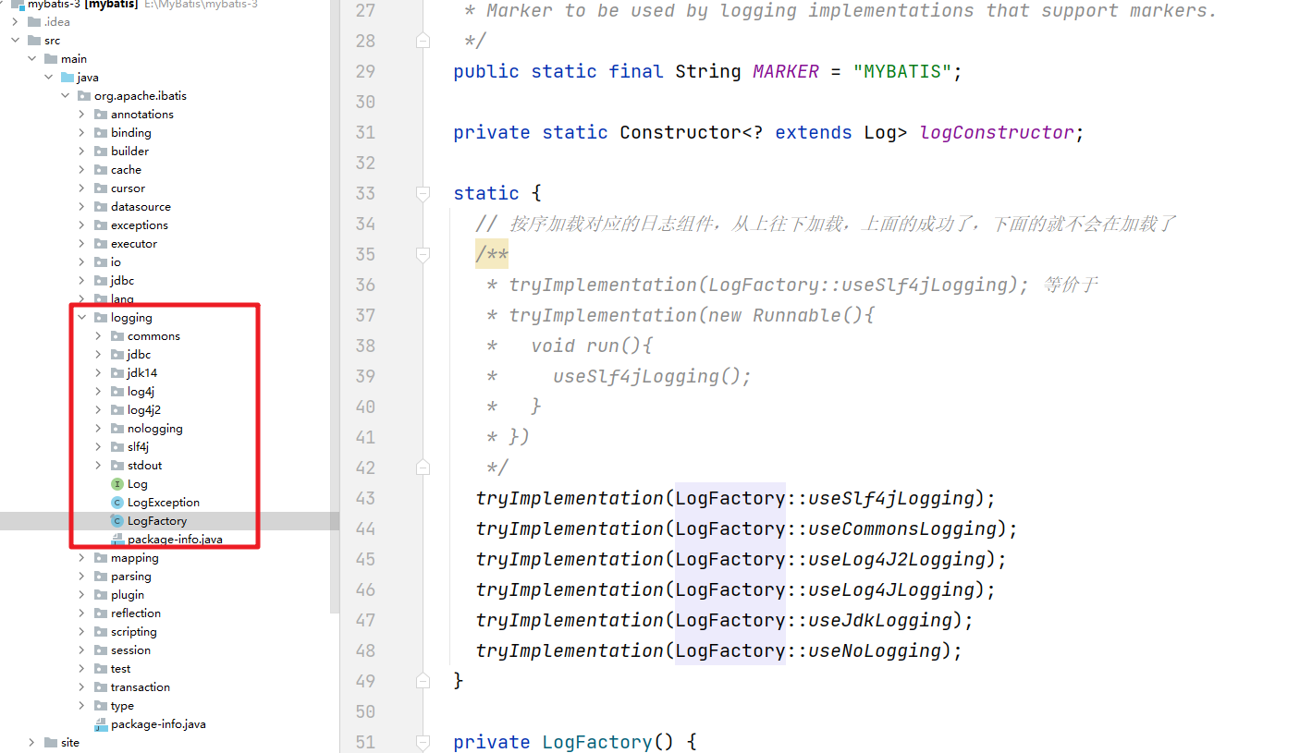This screenshot has width=1312, height=753.
Task: Select the Log interface file icon
Action: pos(117,484)
